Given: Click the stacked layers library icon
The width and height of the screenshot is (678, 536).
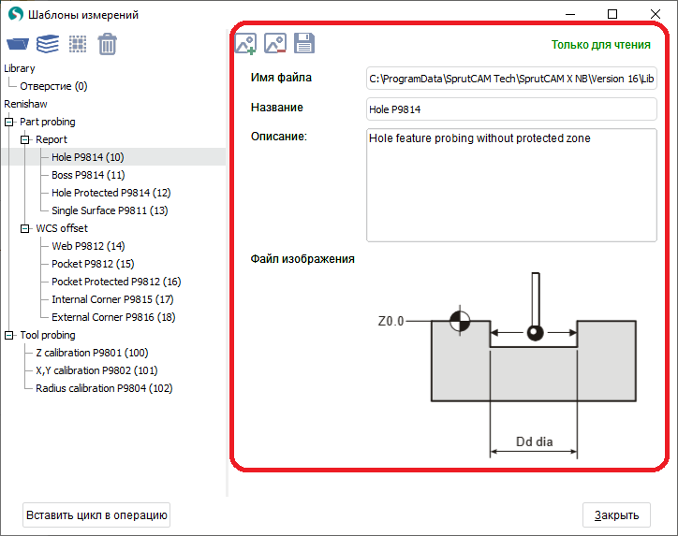Looking at the screenshot, I should (48, 43).
